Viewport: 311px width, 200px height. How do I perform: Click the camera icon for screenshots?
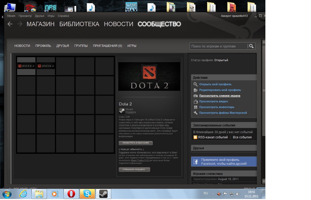(x=196, y=96)
